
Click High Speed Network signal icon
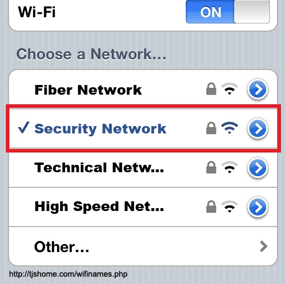coord(230,206)
